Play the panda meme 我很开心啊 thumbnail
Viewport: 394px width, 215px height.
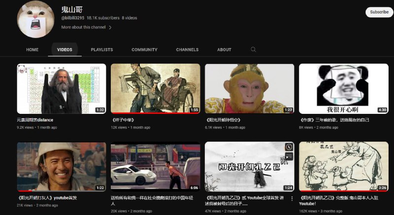click(x=344, y=89)
